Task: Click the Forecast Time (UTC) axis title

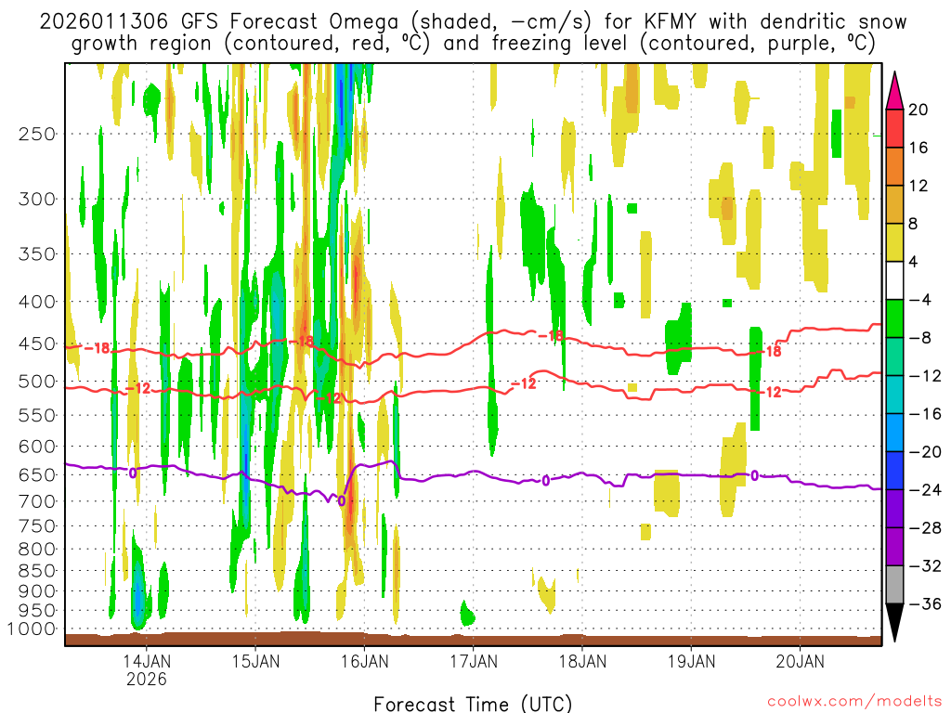Action: pyautogui.click(x=473, y=704)
